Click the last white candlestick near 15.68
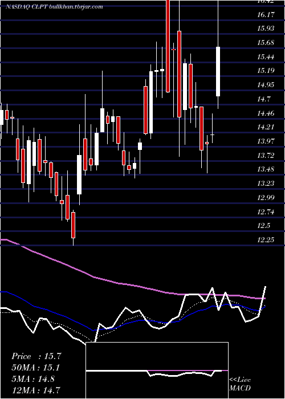Screen dimensions: 285x399 (218, 71)
